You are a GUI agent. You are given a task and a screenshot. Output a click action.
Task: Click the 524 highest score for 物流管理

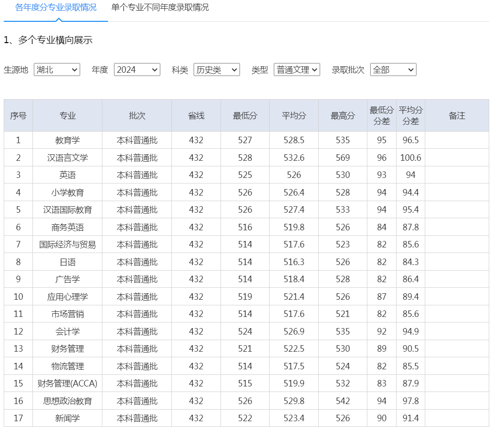[x=343, y=366]
